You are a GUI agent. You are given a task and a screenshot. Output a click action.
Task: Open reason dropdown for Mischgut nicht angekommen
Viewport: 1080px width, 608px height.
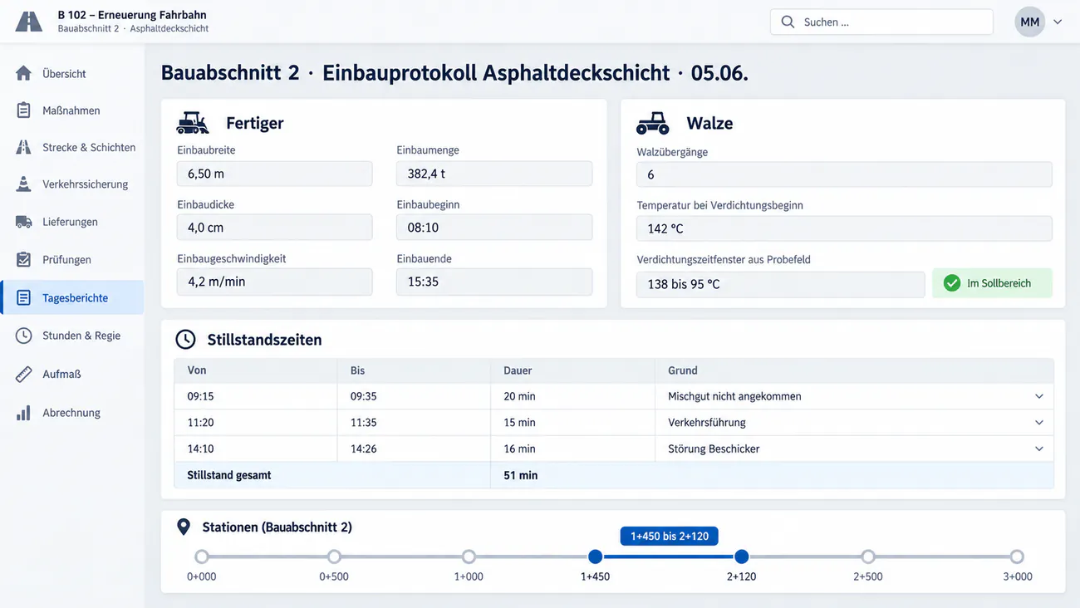click(1038, 396)
